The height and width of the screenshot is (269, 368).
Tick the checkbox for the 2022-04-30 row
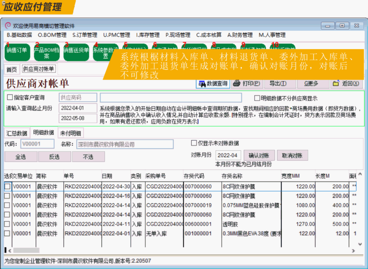8,186
